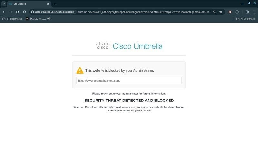Click the forward navigation arrow
The width and height of the screenshot is (258, 145).
coord(11,12)
